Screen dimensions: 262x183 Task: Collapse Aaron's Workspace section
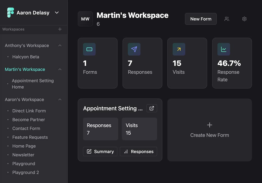[60, 100]
